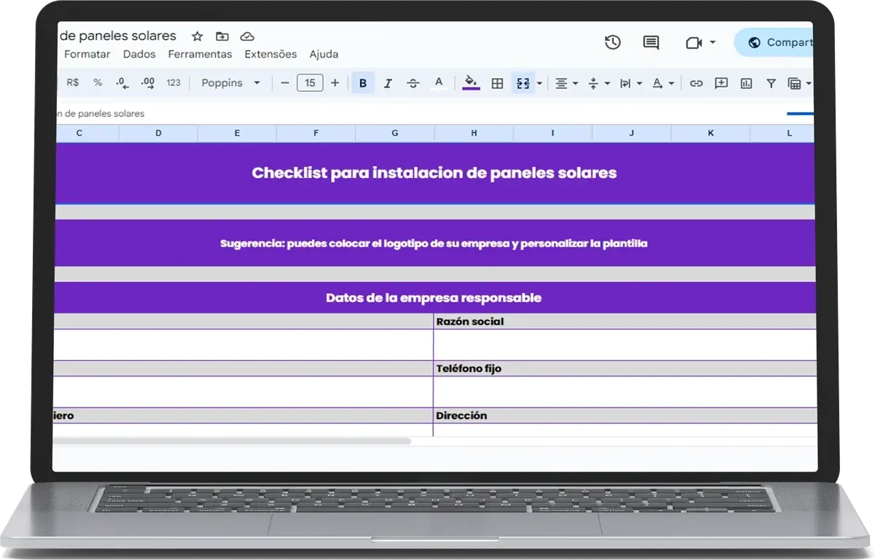Select the Sugerencia logotipo cell
This screenshot has width=875, height=560.
click(x=435, y=243)
